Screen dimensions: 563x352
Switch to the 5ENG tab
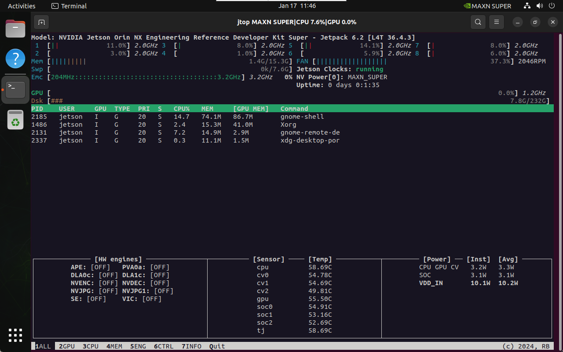[x=138, y=346]
